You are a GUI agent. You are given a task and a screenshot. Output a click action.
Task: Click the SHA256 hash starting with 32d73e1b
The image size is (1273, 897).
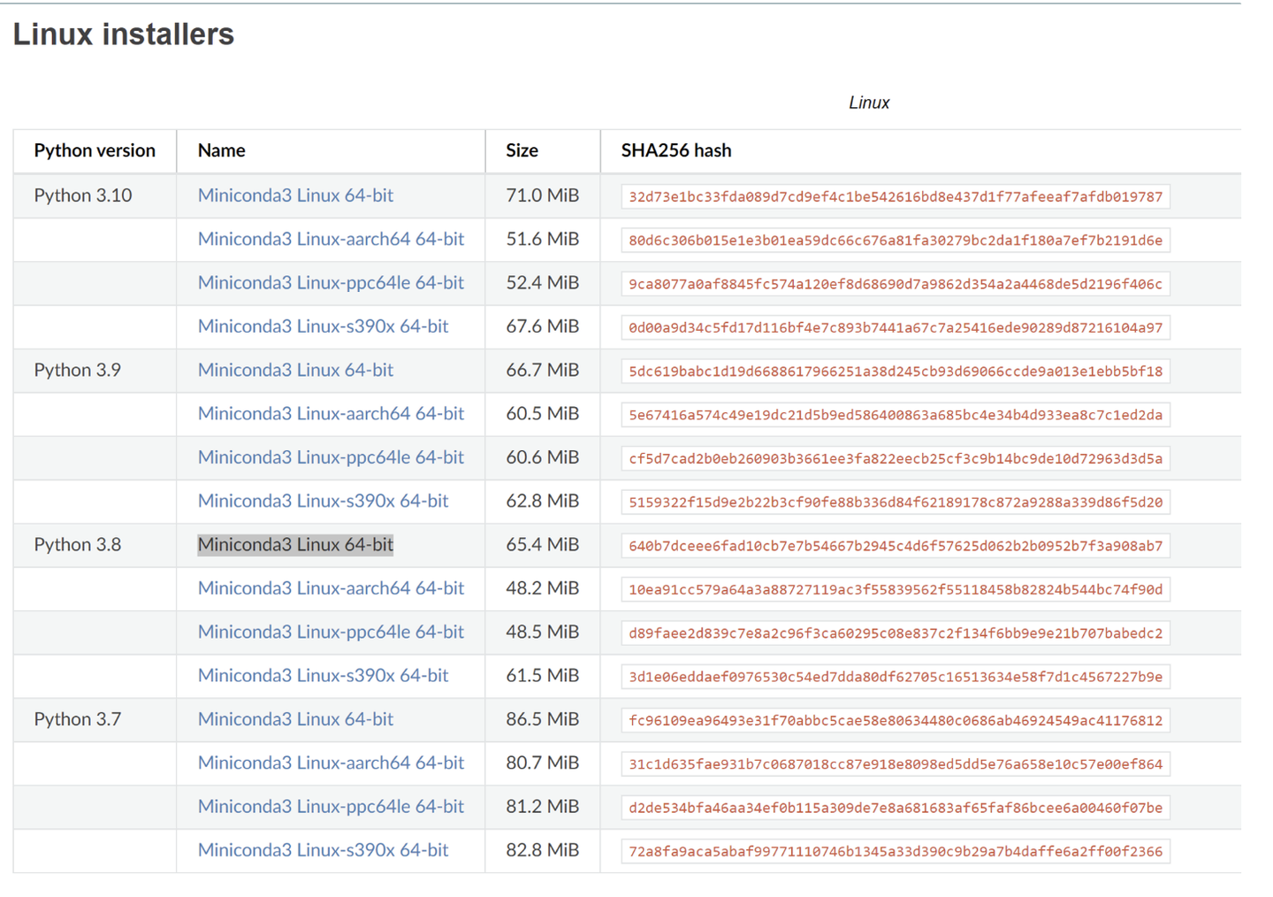tap(895, 196)
